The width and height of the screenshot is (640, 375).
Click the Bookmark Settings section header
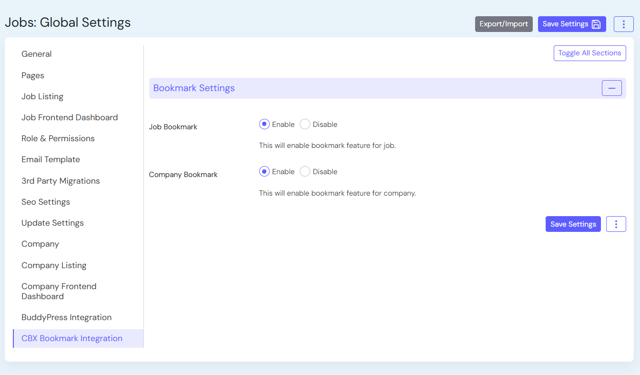(194, 88)
